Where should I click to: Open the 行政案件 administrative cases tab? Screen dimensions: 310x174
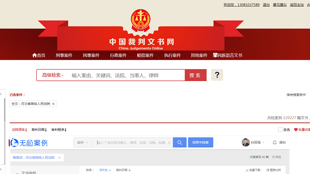[118, 55]
